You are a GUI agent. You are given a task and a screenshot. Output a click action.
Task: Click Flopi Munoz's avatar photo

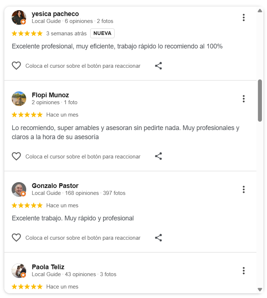[x=19, y=99]
